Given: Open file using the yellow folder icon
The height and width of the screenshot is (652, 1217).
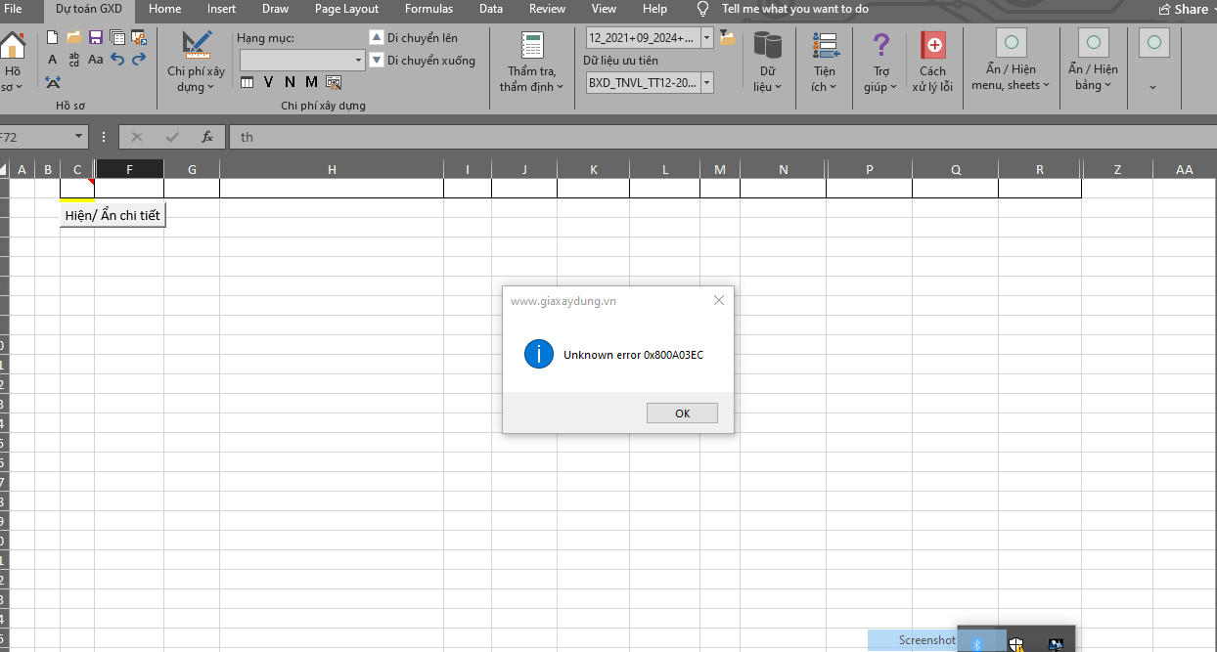Looking at the screenshot, I should coord(74,38).
